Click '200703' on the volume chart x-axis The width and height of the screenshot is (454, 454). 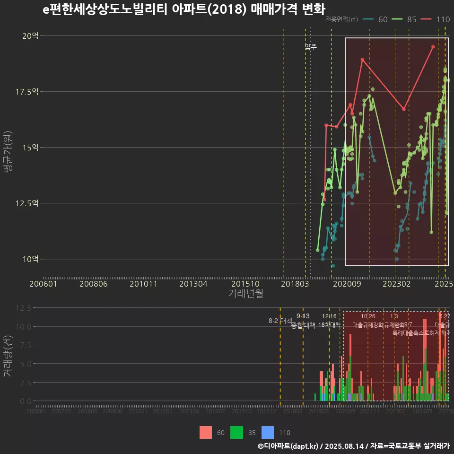click(61, 411)
